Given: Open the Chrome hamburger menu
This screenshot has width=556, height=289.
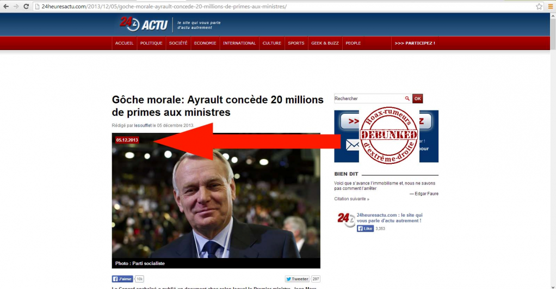Looking at the screenshot, I should click(x=551, y=7).
